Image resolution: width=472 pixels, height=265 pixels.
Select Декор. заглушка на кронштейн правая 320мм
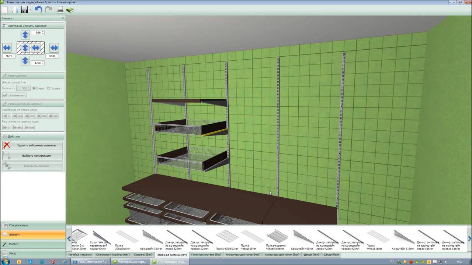click(201, 239)
